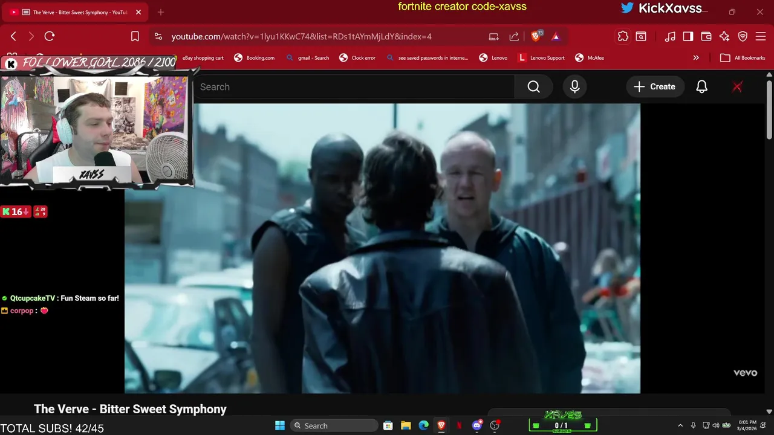
Task: Open OBS Studio taskbar icon
Action: pyautogui.click(x=495, y=425)
